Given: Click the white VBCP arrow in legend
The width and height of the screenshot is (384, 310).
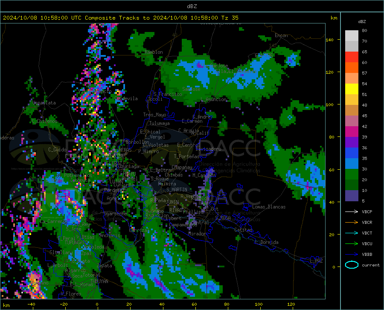Looking at the screenshot, I should 352,211.
